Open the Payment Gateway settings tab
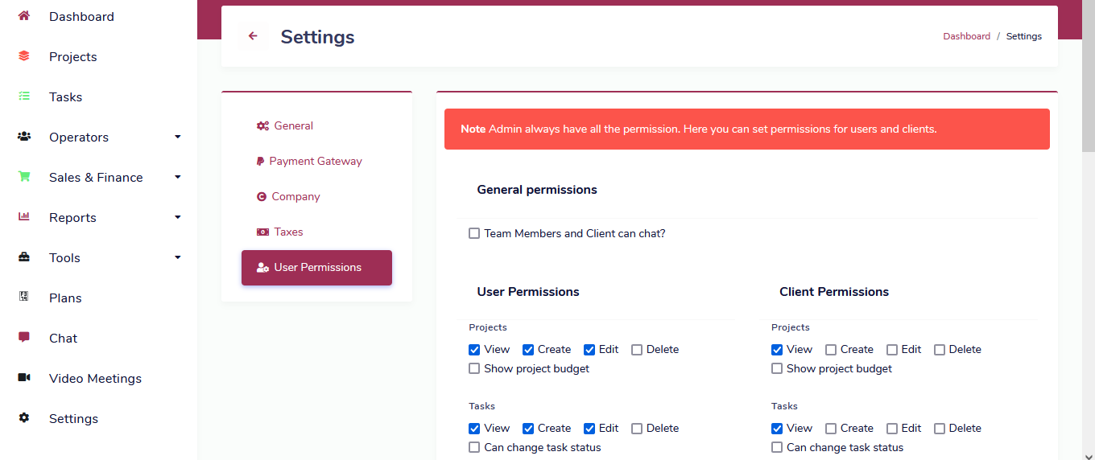The image size is (1095, 460). (x=315, y=161)
